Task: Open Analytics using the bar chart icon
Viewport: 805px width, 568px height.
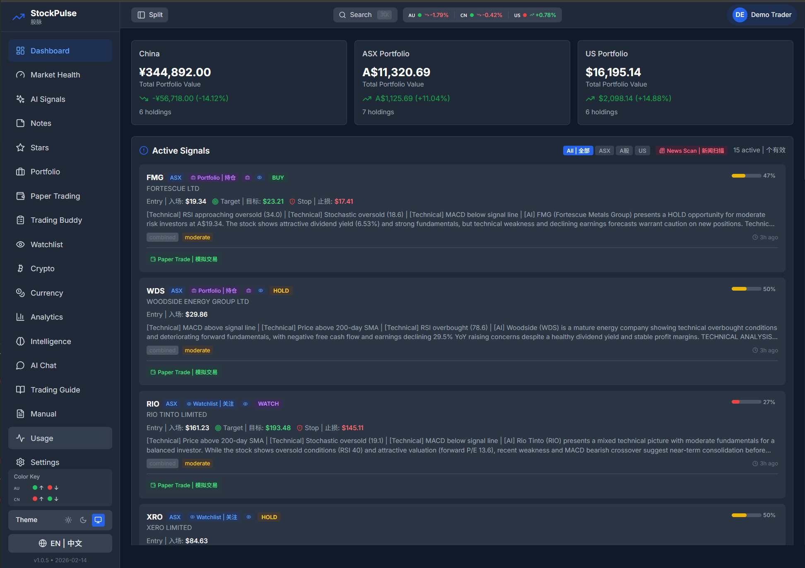Action: 20,317
